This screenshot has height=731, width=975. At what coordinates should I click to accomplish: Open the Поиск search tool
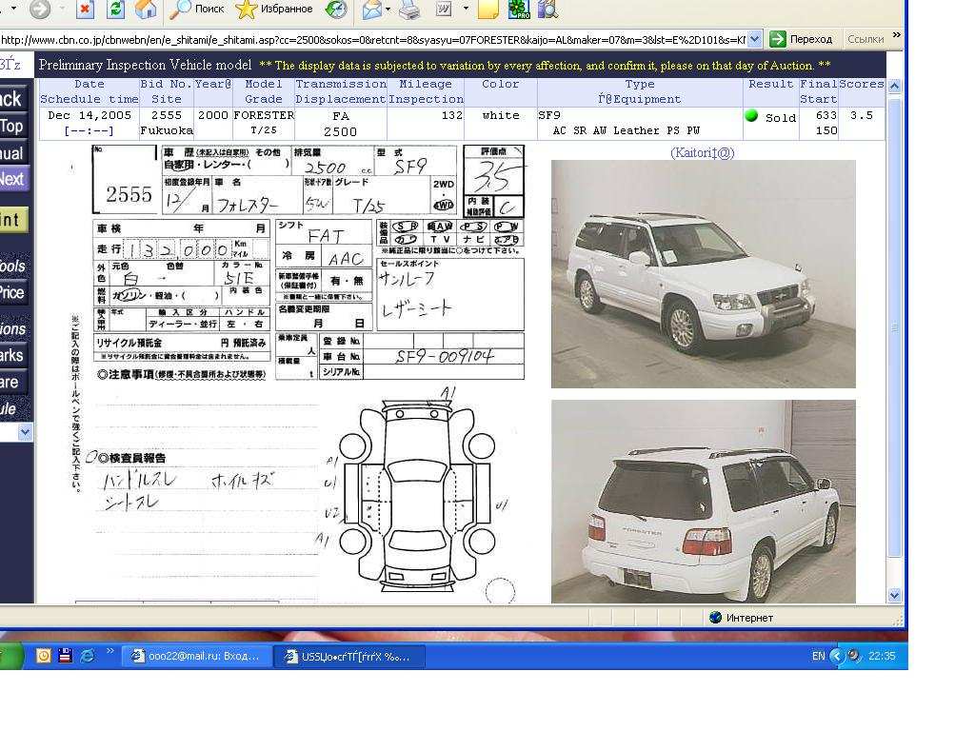click(197, 9)
